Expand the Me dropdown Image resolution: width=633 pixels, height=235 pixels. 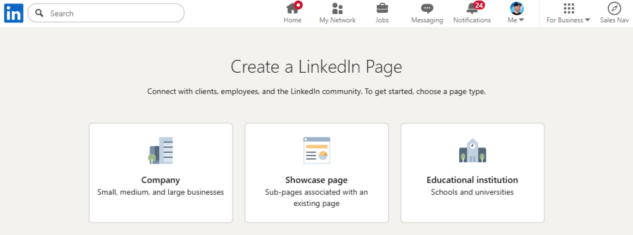[x=516, y=20]
